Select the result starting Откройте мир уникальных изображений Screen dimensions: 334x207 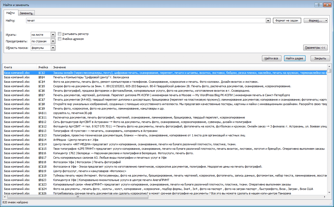click(x=165, y=104)
